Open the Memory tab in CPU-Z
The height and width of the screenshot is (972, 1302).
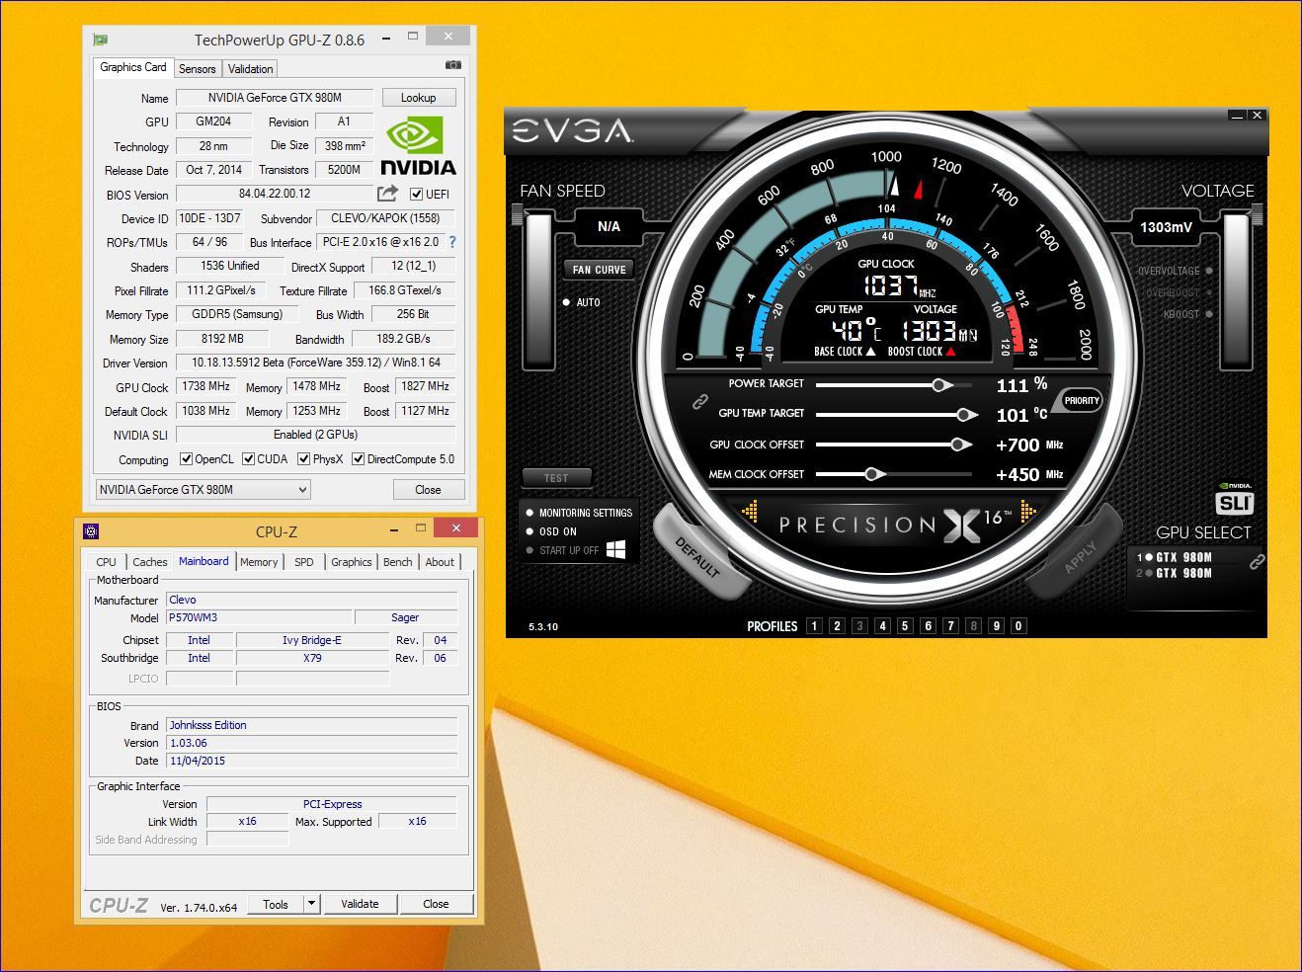tap(259, 562)
